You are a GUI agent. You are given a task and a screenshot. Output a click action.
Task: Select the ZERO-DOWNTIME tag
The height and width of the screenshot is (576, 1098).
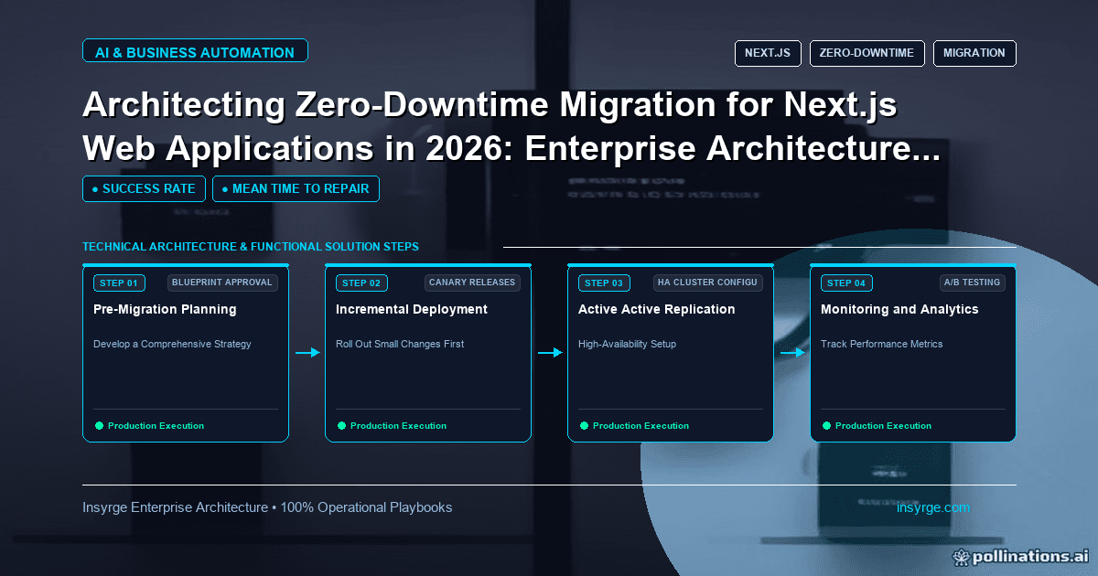coord(867,53)
